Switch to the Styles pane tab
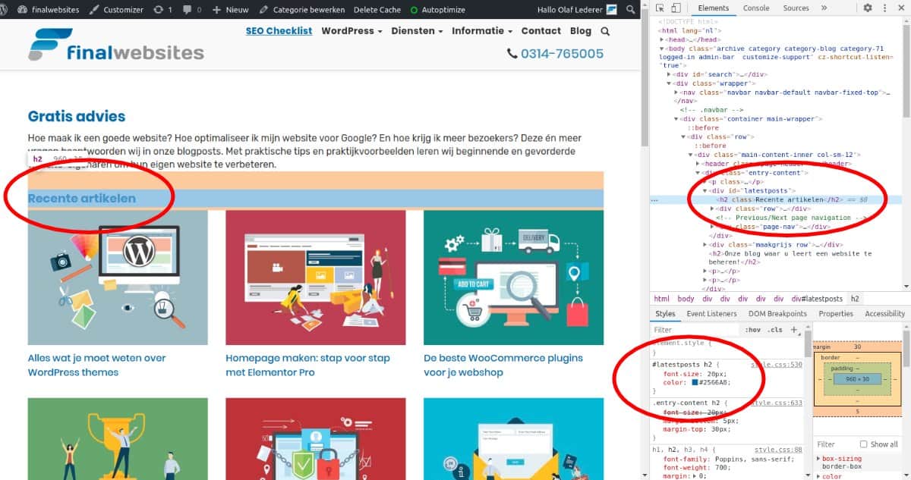This screenshot has width=911, height=480. 665,313
